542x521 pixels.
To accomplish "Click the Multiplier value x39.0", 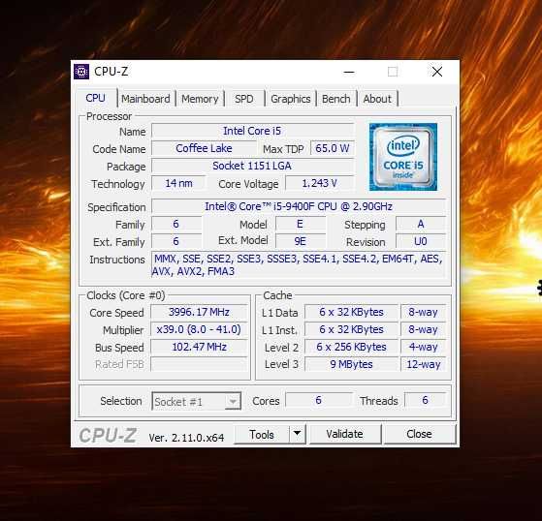I will (199, 329).
